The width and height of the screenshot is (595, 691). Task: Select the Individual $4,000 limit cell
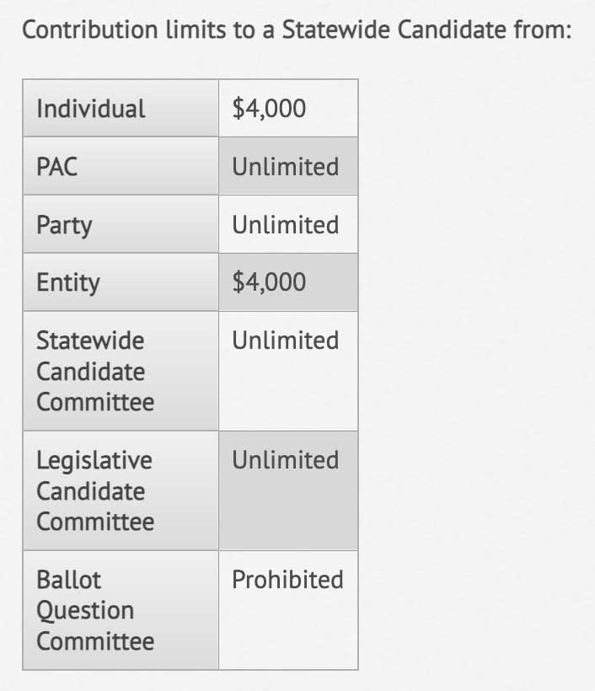point(288,108)
